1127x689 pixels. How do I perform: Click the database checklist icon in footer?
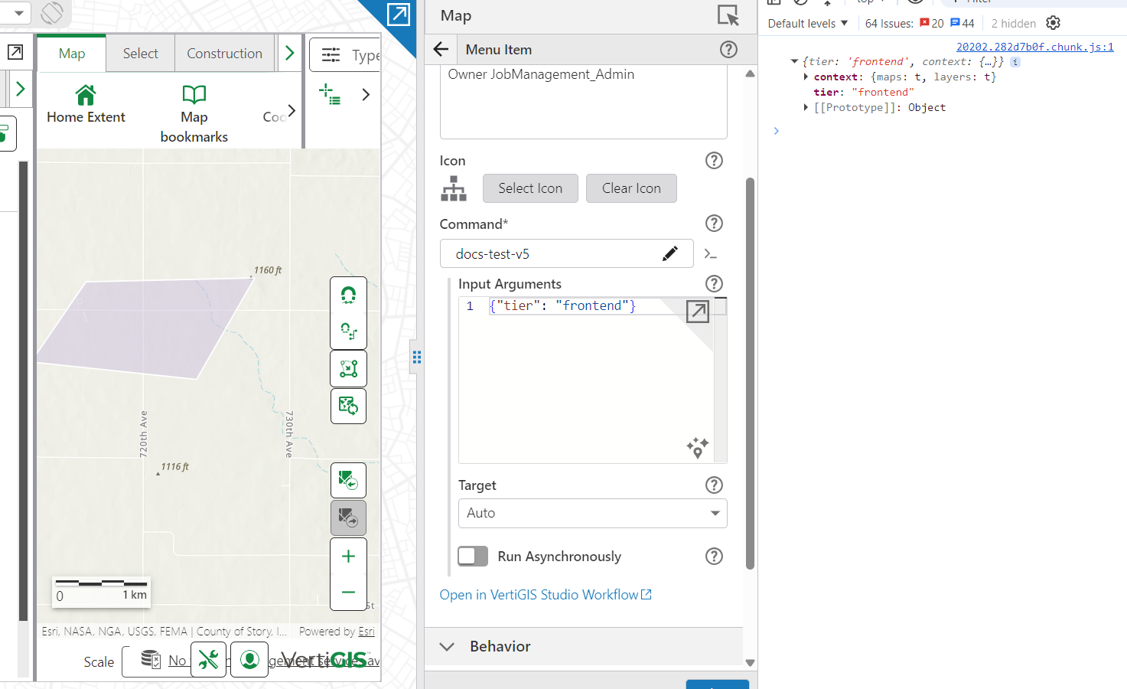[x=151, y=659]
